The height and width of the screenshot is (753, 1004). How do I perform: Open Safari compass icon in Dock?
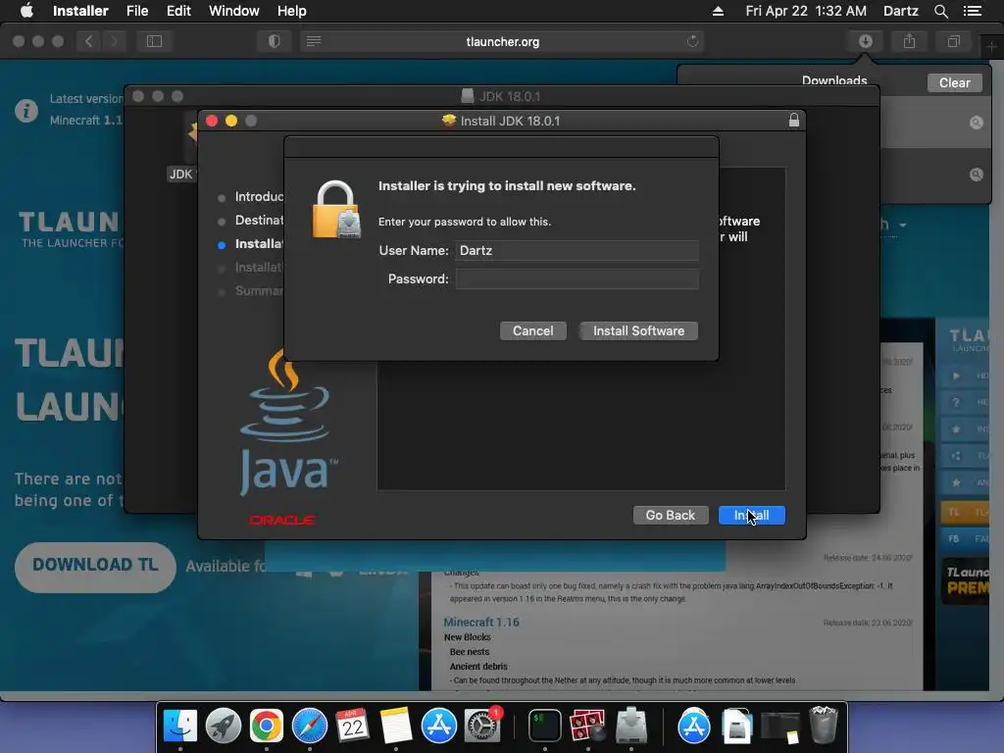tap(309, 727)
